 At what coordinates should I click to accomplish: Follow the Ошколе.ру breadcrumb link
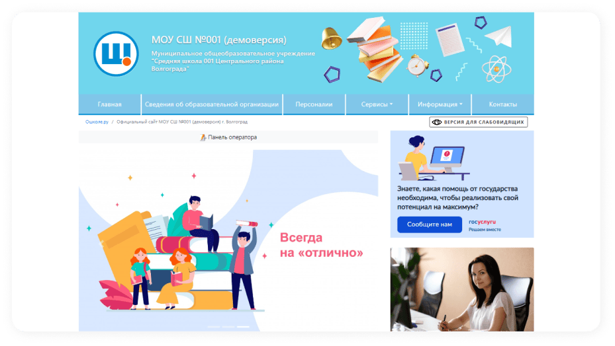pos(96,122)
